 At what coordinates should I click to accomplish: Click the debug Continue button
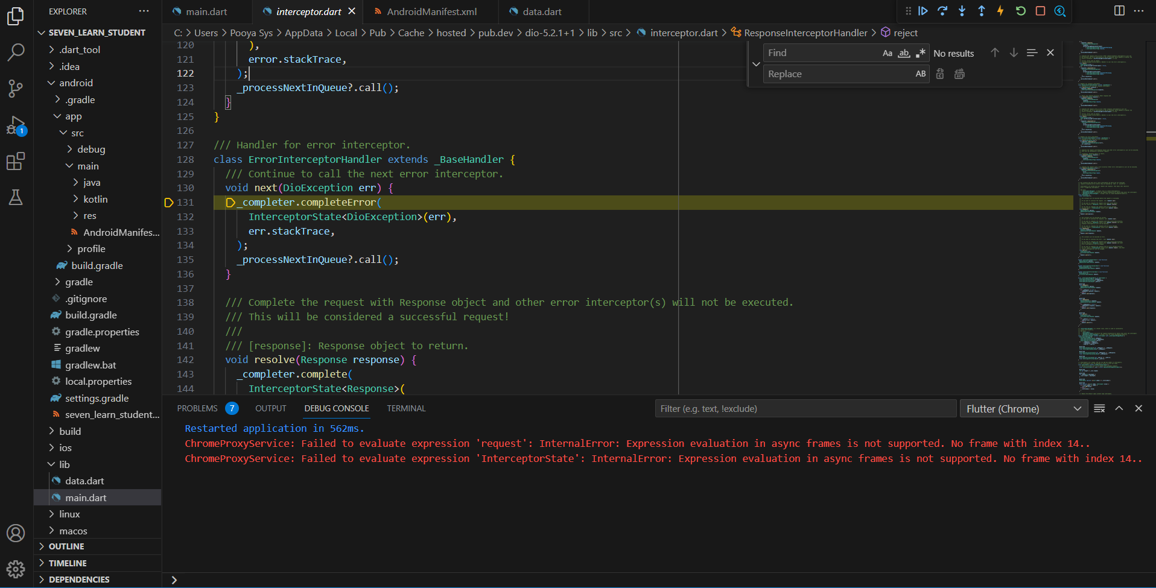[x=923, y=11]
